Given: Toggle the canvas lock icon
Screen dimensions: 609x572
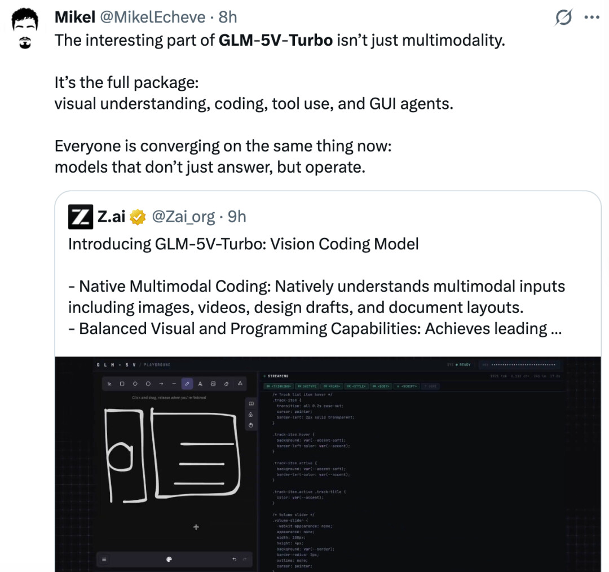Looking at the screenshot, I should [251, 414].
